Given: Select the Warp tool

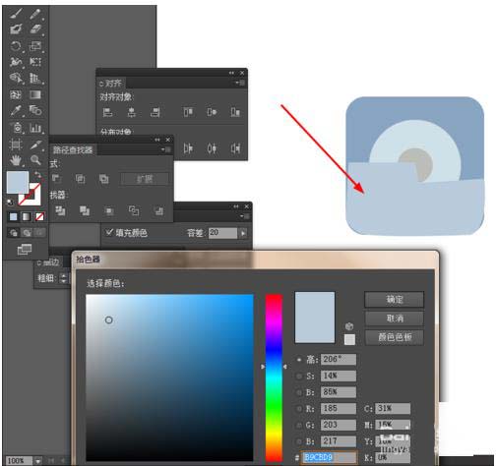Looking at the screenshot, I should 16,62.
